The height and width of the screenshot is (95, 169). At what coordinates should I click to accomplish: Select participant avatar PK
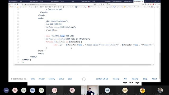tap(24, 90)
